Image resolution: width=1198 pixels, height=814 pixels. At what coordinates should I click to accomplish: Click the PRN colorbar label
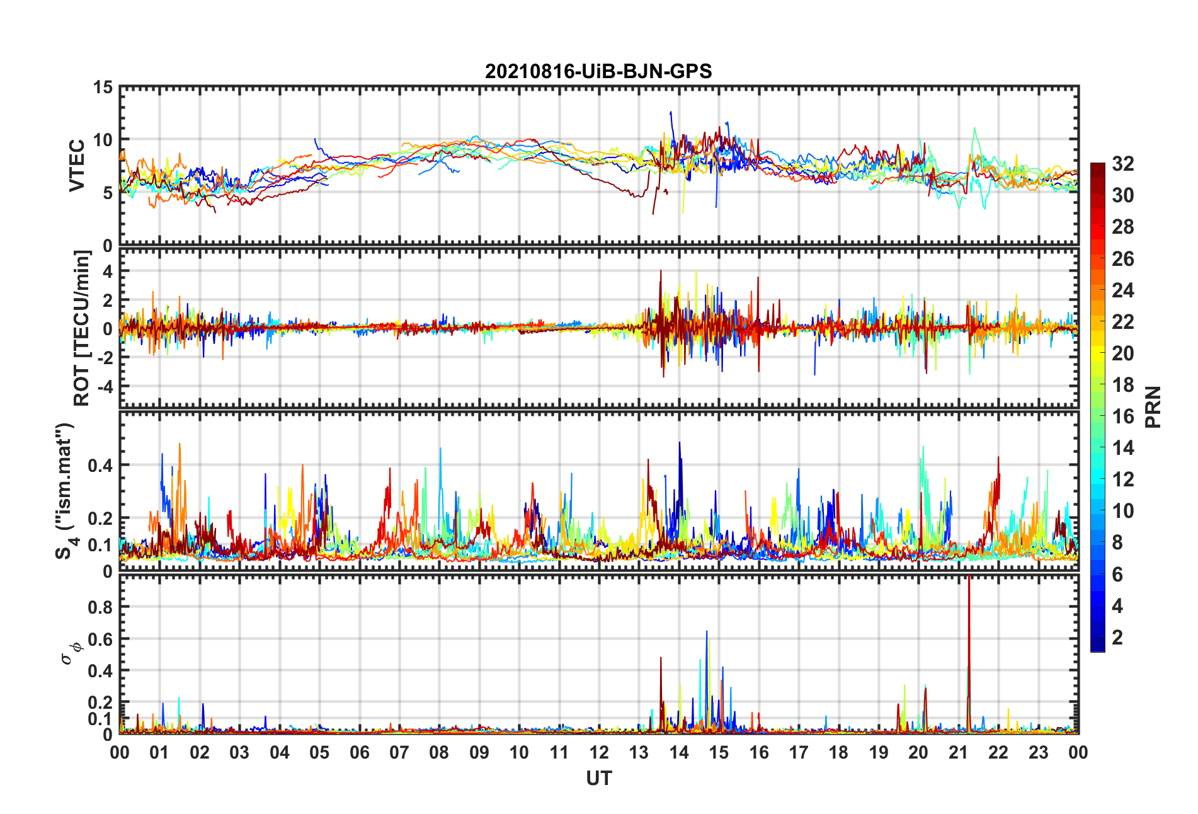click(x=1153, y=407)
